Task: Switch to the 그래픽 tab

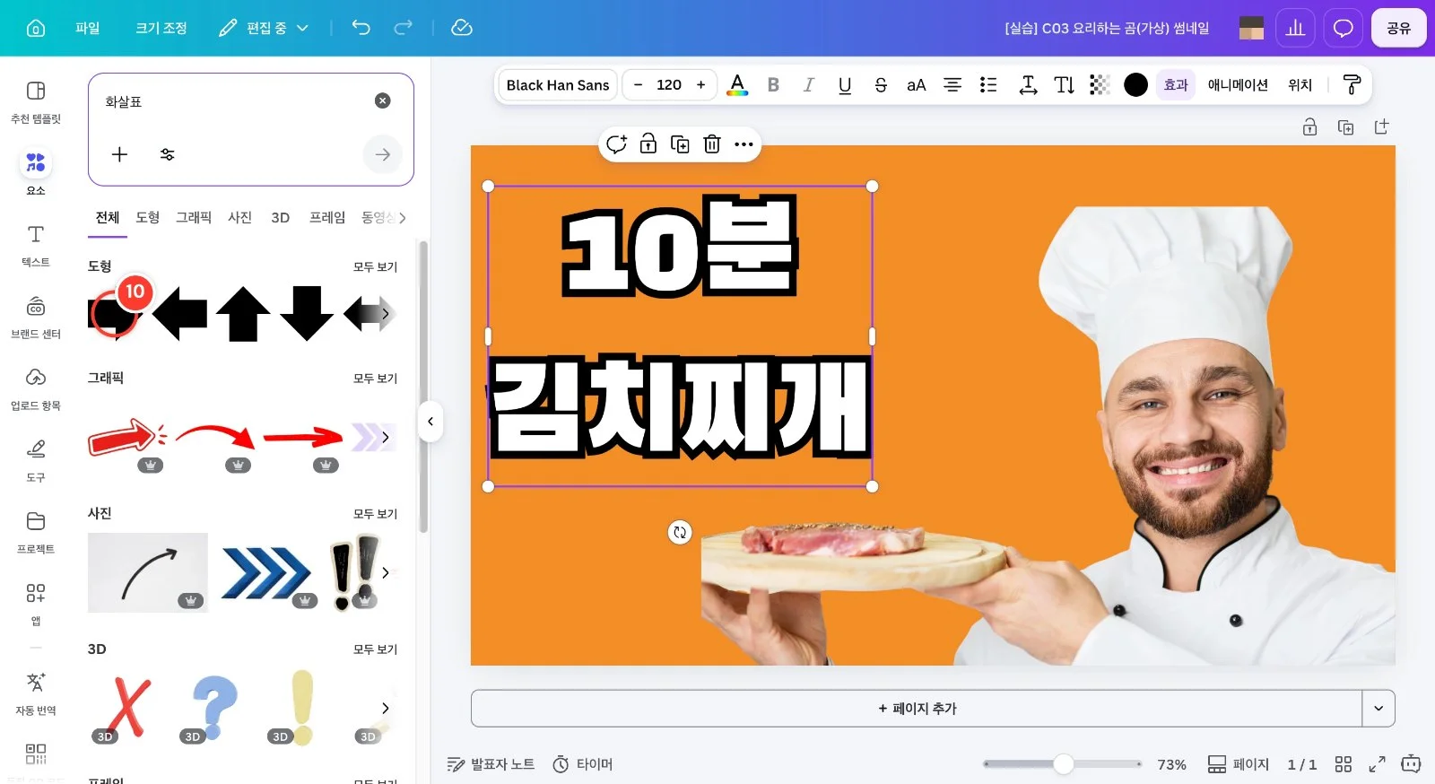Action: pos(194,218)
